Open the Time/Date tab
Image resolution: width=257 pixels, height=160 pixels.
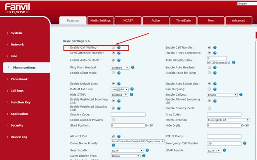click(184, 21)
